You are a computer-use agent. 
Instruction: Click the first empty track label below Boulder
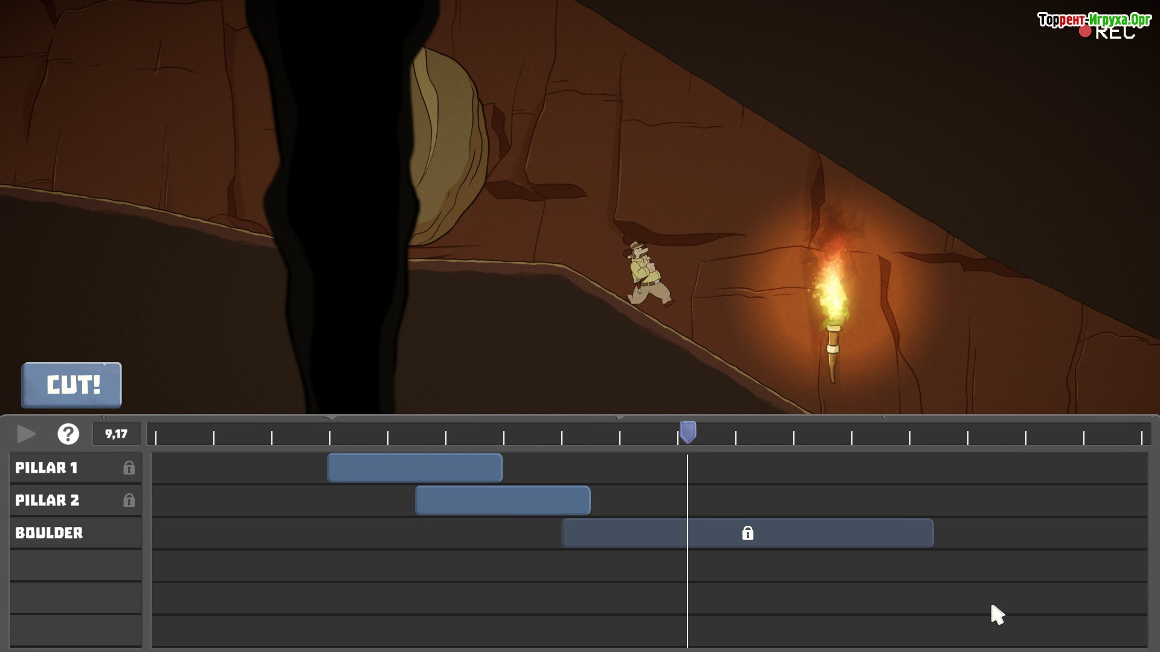[75, 566]
